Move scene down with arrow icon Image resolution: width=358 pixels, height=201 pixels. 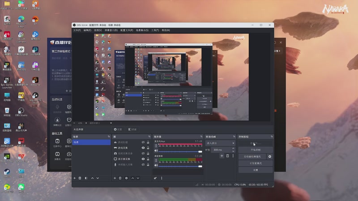click(x=98, y=178)
